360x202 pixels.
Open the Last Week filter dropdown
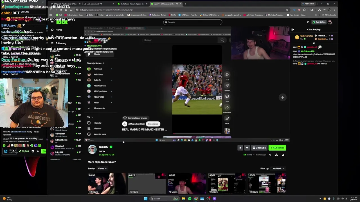pos(278,169)
